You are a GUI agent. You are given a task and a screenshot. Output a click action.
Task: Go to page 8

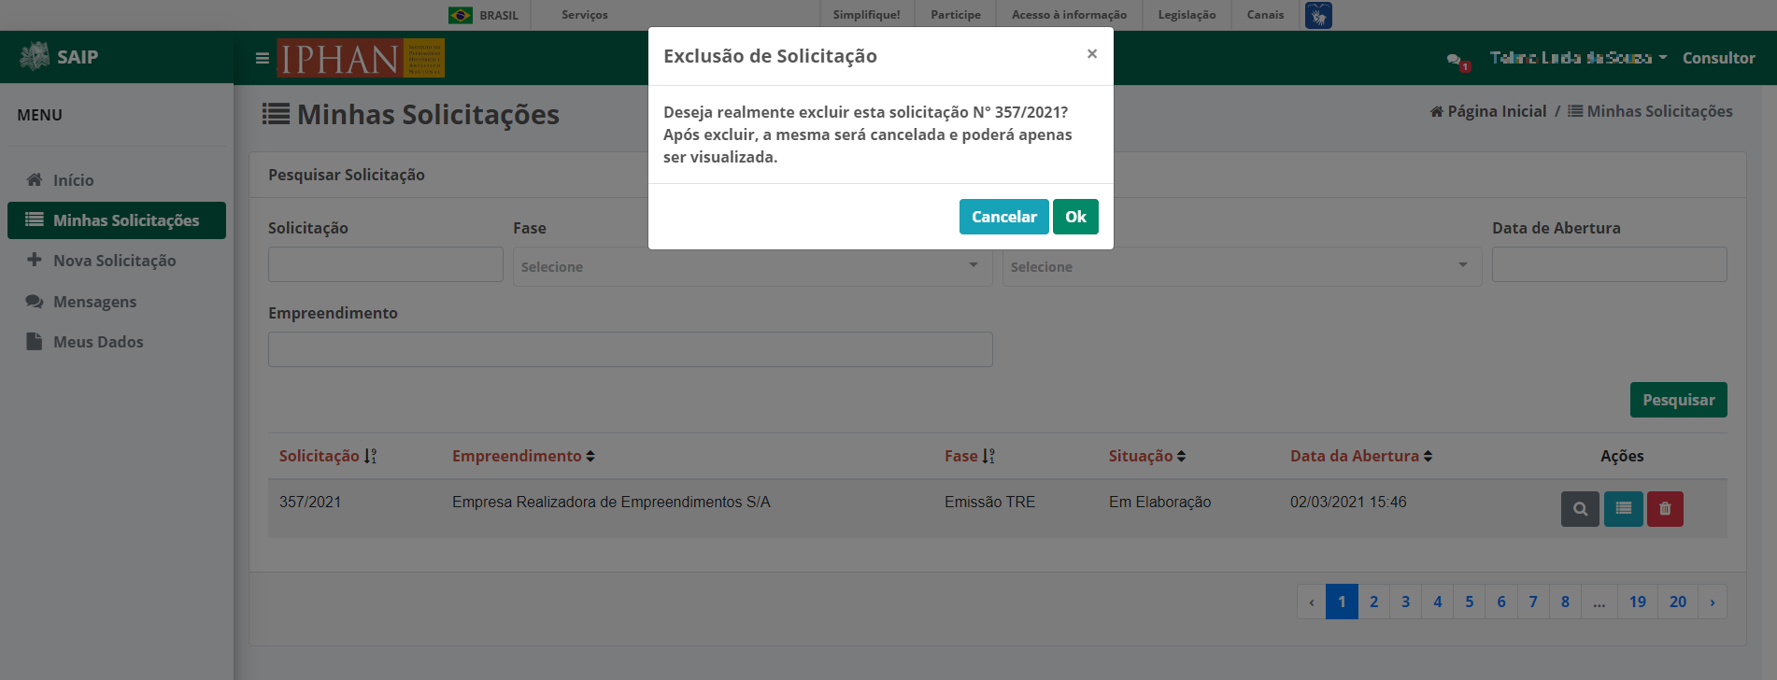coord(1565,602)
